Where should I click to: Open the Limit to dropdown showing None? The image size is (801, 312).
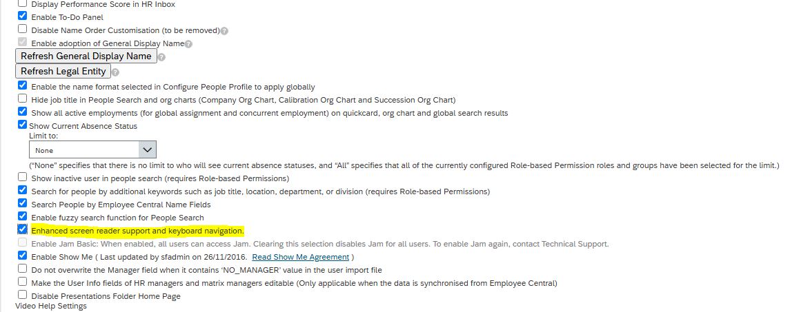click(92, 150)
